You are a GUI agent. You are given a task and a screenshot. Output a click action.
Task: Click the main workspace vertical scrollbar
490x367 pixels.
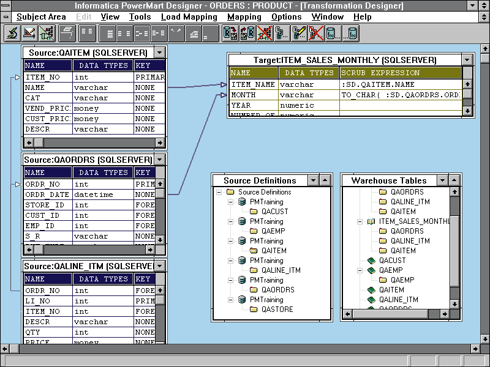(x=484, y=193)
